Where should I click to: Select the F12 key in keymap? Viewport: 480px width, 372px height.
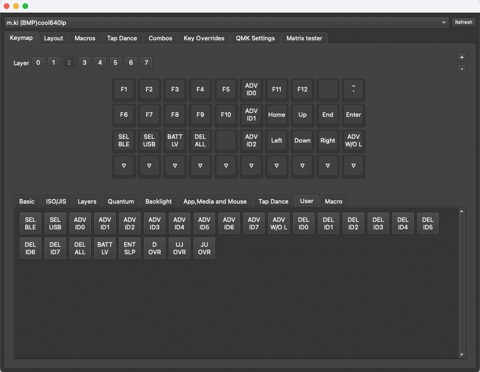tap(302, 90)
